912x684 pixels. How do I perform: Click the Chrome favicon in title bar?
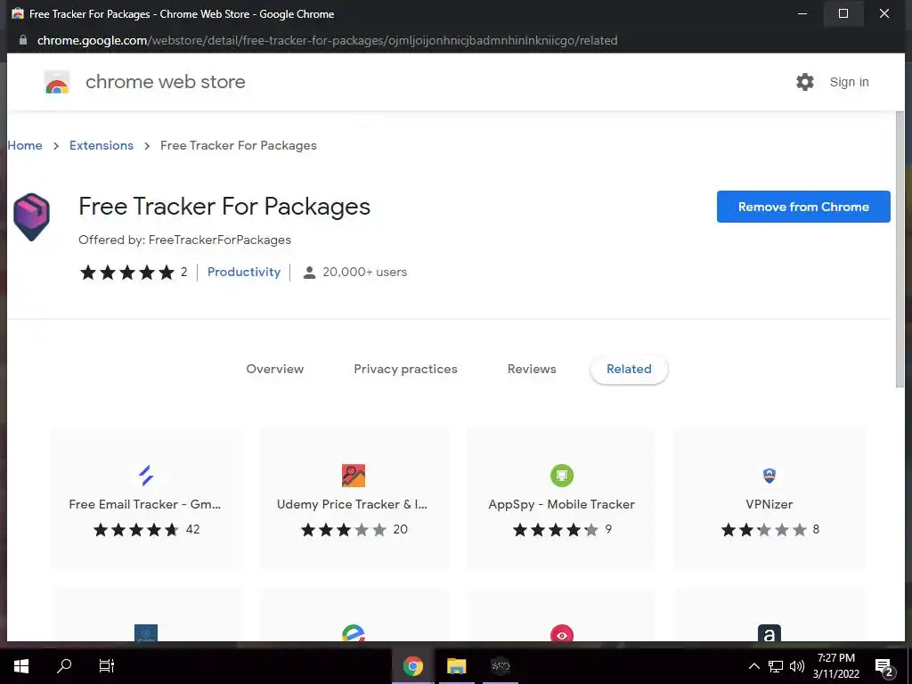pos(18,13)
